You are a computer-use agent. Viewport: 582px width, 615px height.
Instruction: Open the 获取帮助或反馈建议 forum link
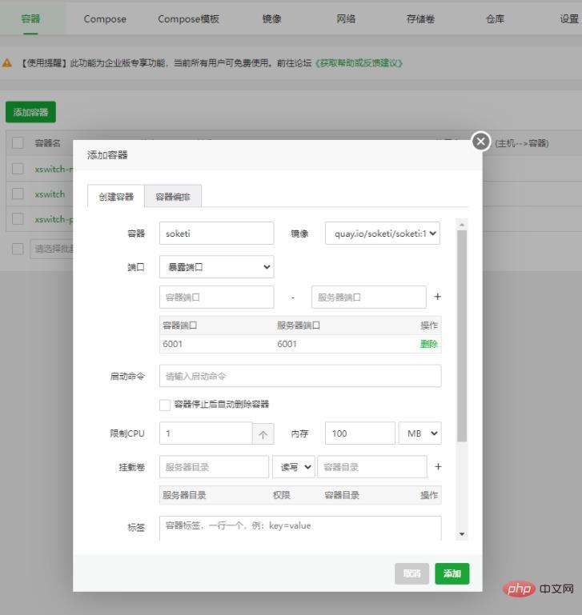[359, 62]
